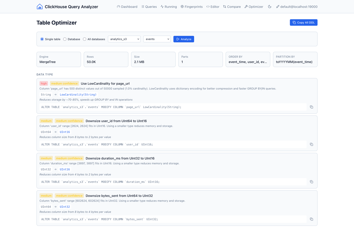Copy the bytes_sent MODIFY COLUMN DDL
The width and height of the screenshot is (354, 249).
(311, 219)
